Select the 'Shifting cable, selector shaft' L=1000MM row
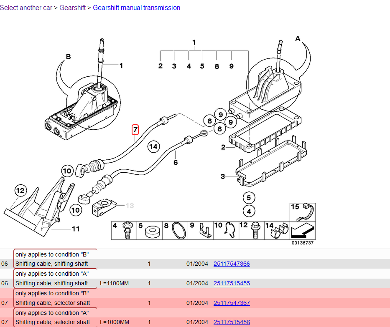Screen dimensions: 390x327 (x=53, y=322)
